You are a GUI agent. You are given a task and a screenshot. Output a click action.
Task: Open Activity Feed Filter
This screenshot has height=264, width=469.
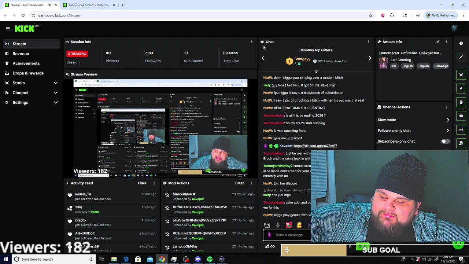point(142,183)
